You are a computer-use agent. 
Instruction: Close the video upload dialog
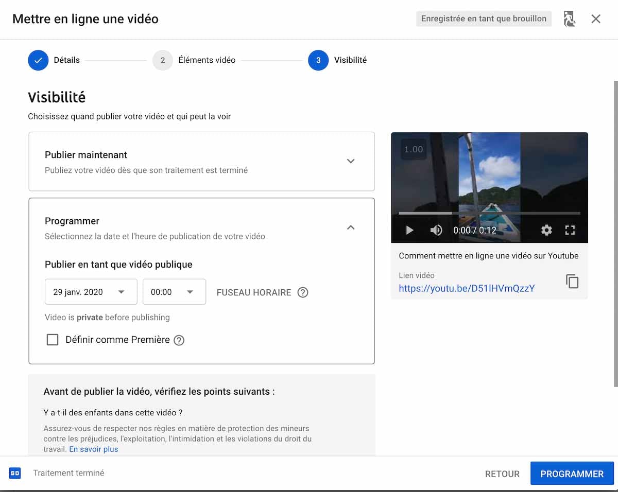(x=596, y=19)
